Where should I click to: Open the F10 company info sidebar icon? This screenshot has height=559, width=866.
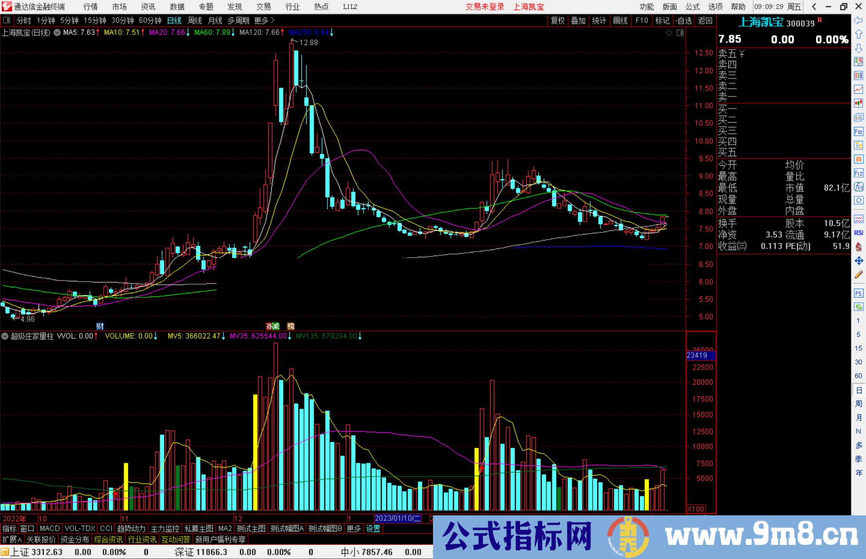[858, 131]
